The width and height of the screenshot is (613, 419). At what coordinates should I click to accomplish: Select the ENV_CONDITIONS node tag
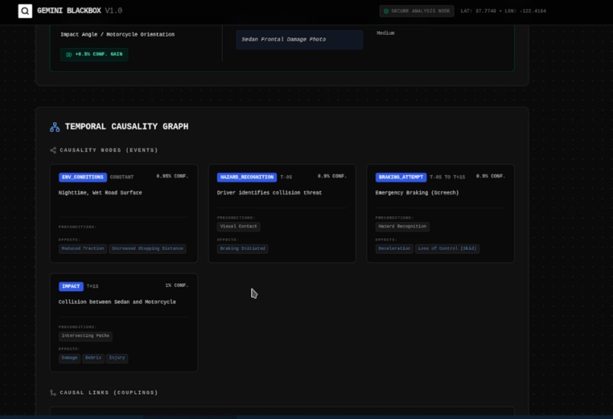tap(82, 177)
